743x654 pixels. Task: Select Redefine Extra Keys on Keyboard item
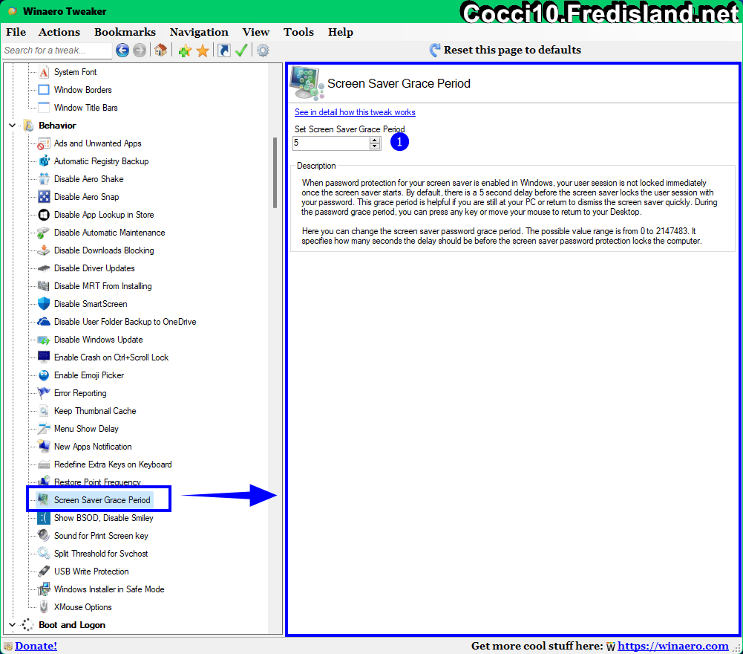pyautogui.click(x=113, y=464)
